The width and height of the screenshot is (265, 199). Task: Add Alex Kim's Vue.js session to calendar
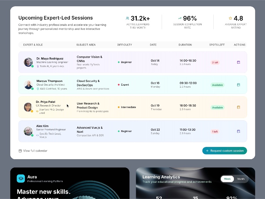(x=238, y=131)
